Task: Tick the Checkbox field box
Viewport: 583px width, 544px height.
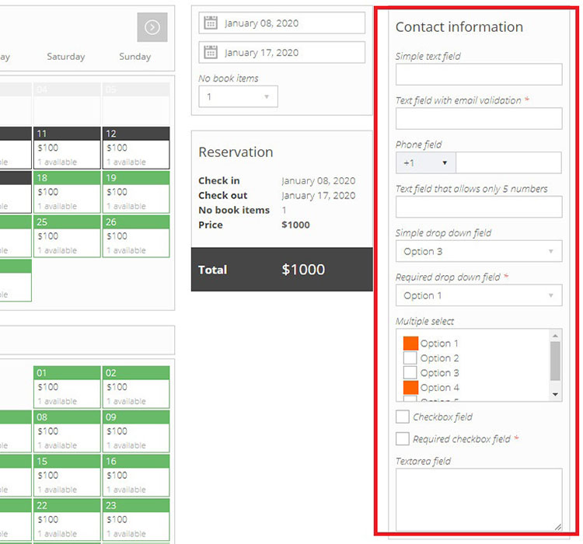Action: [403, 417]
